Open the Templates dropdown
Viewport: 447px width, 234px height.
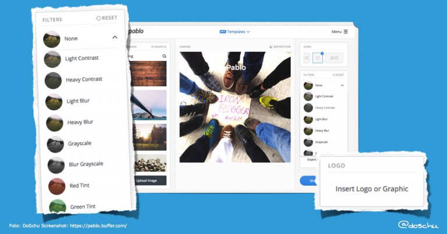[235, 31]
